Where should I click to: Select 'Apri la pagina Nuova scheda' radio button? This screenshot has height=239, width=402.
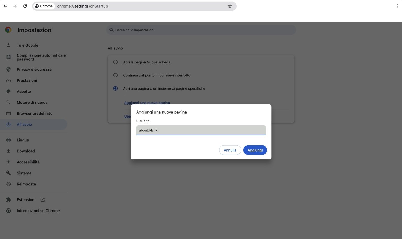point(115,62)
